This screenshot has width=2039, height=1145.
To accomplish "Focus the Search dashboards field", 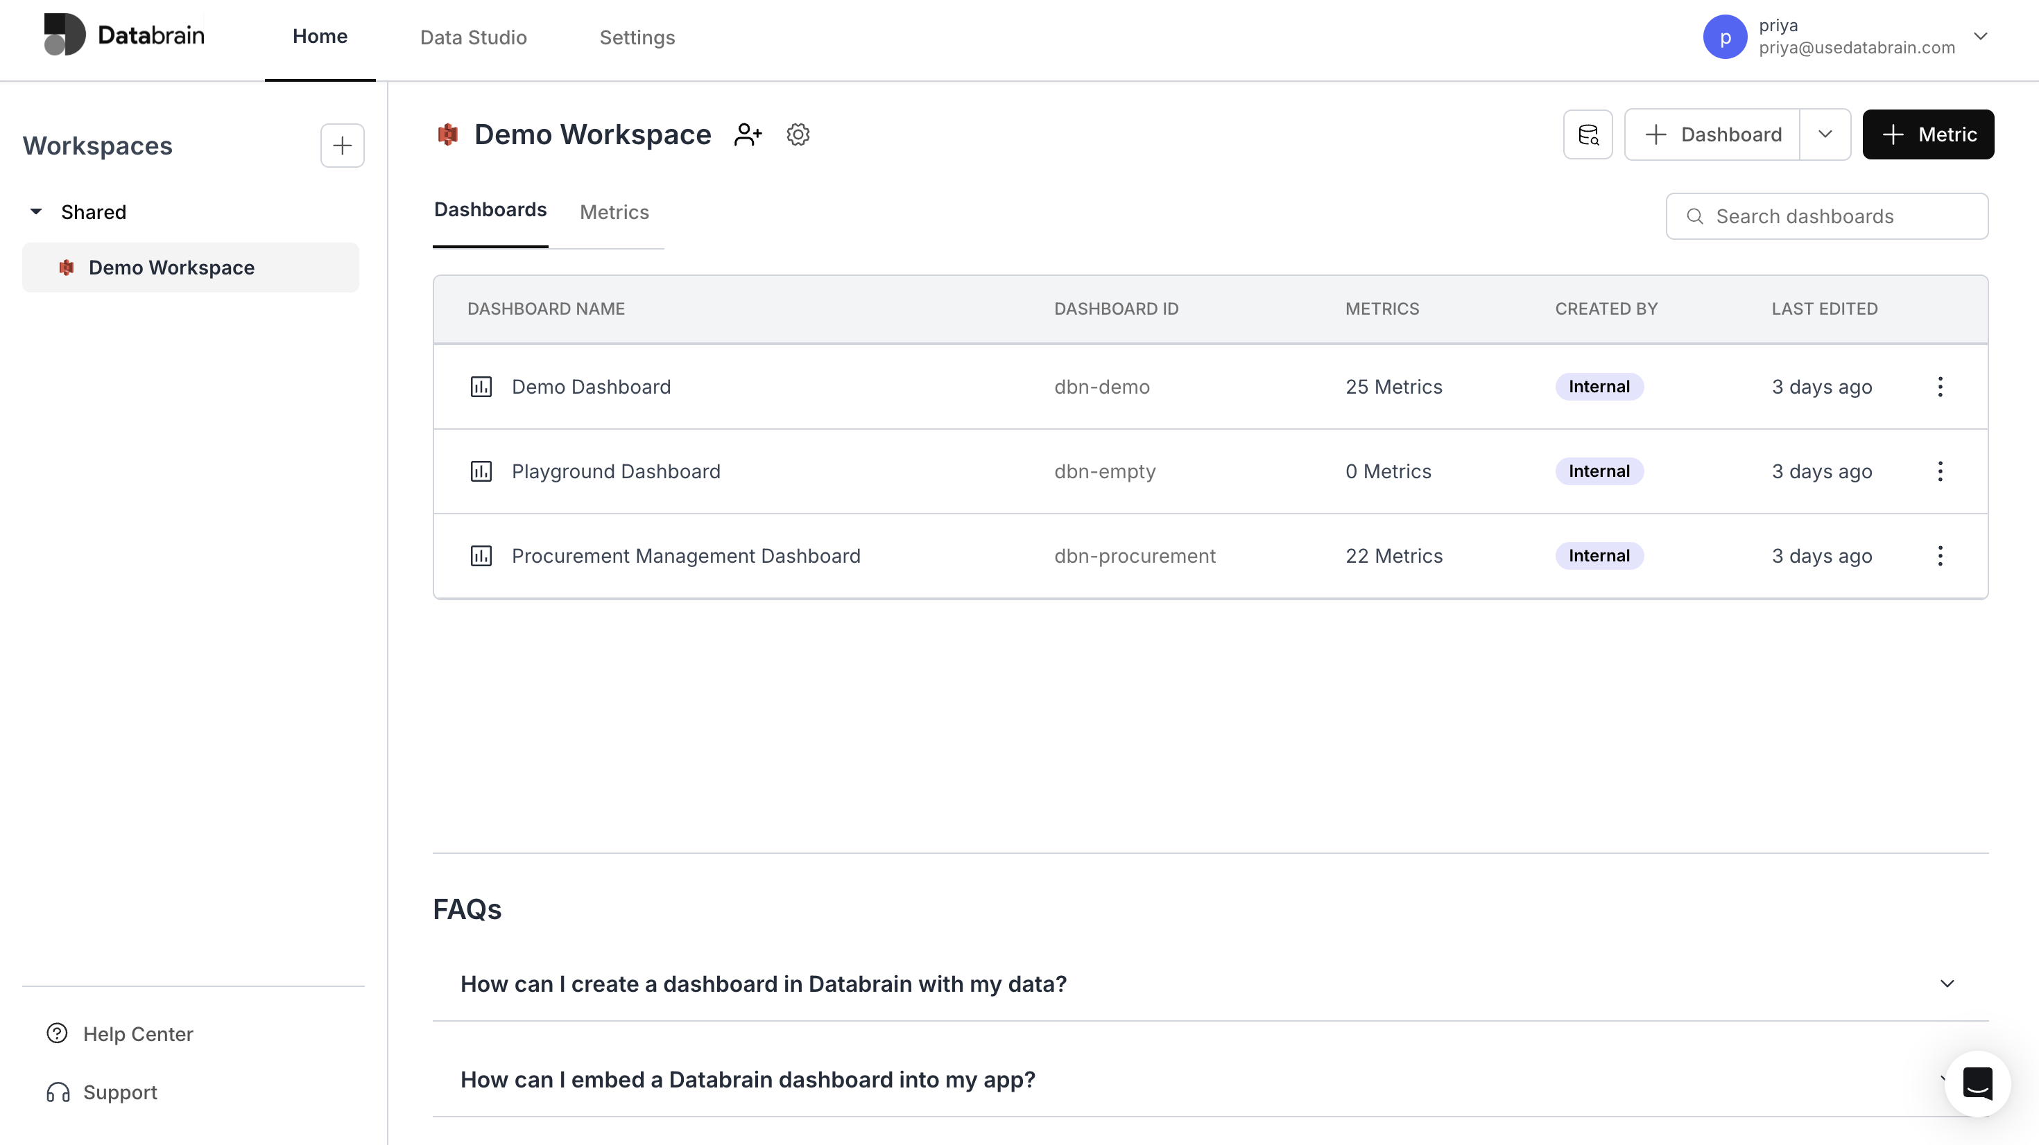I will [x=1836, y=216].
